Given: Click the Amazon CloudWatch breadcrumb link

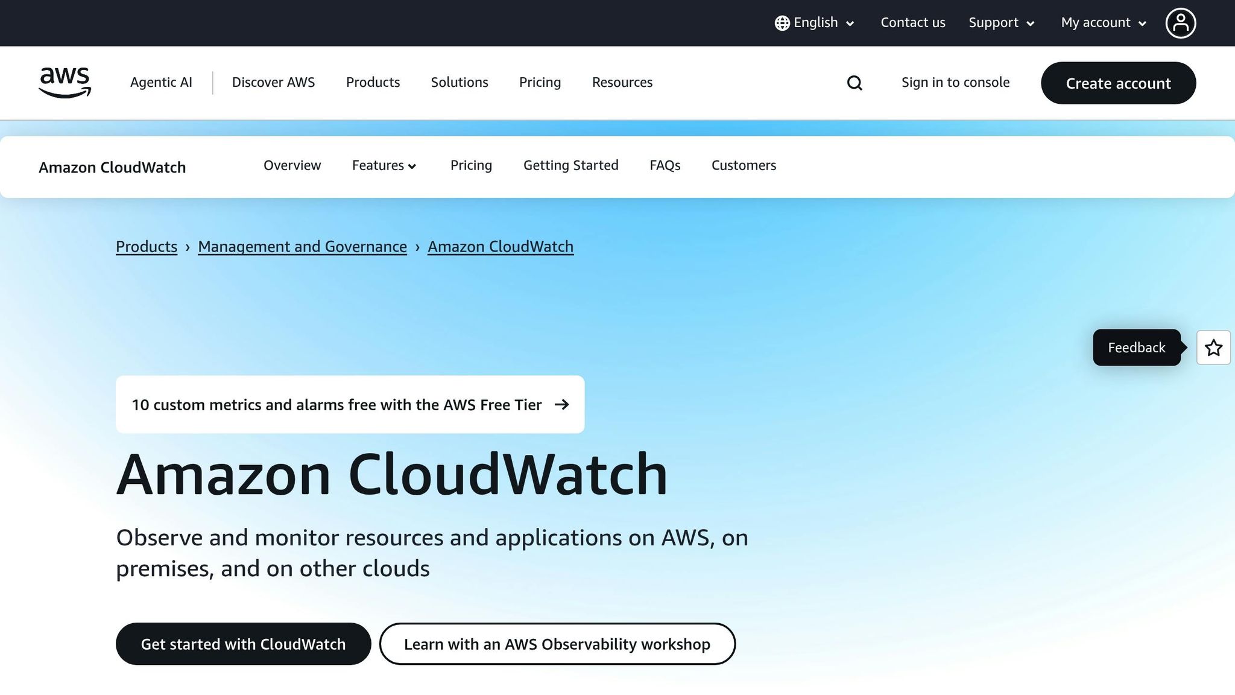Looking at the screenshot, I should point(501,247).
